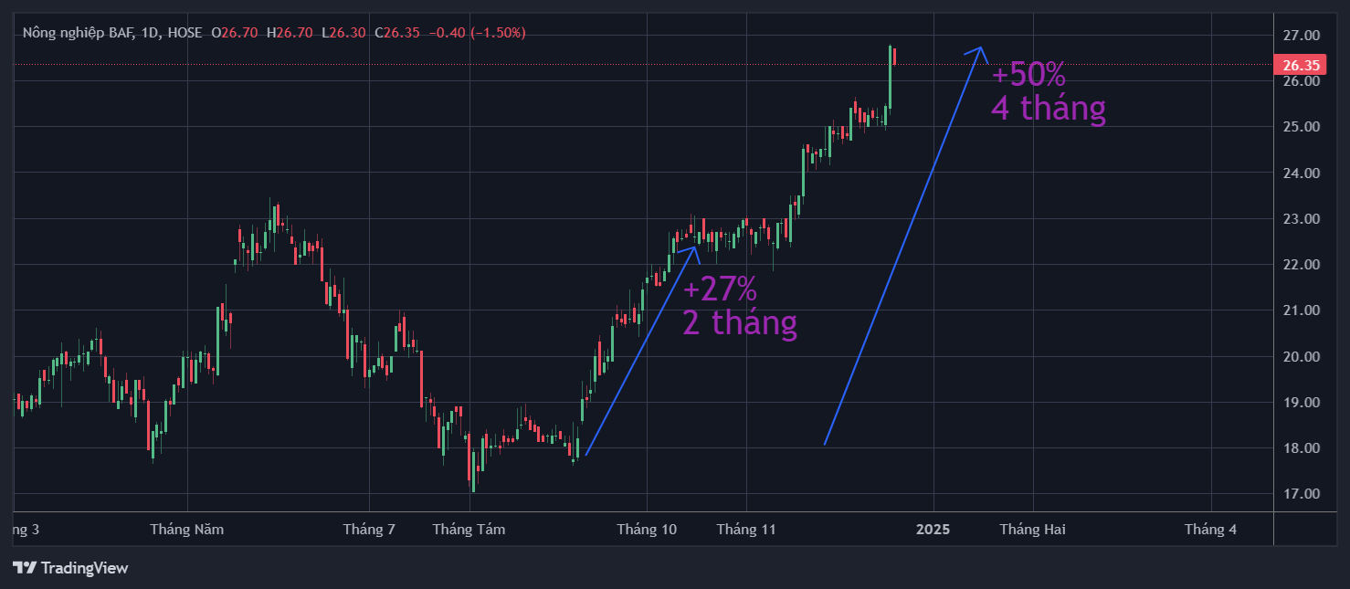Screen dimensions: 1350x589
Task: Click the TradingView logo icon
Action: point(25,568)
